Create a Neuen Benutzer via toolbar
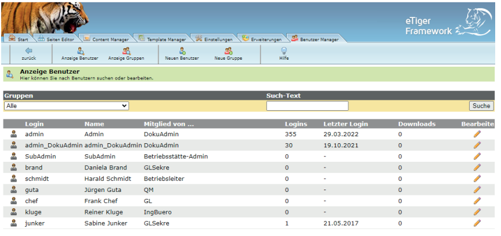Image resolution: width=501 pixels, height=236 pixels. point(182,51)
